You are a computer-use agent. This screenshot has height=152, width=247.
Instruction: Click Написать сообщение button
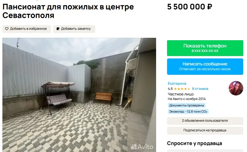point(205,66)
